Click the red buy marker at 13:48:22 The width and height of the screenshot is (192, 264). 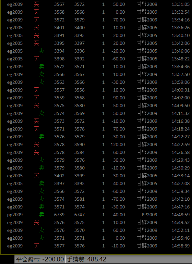point(36,59)
